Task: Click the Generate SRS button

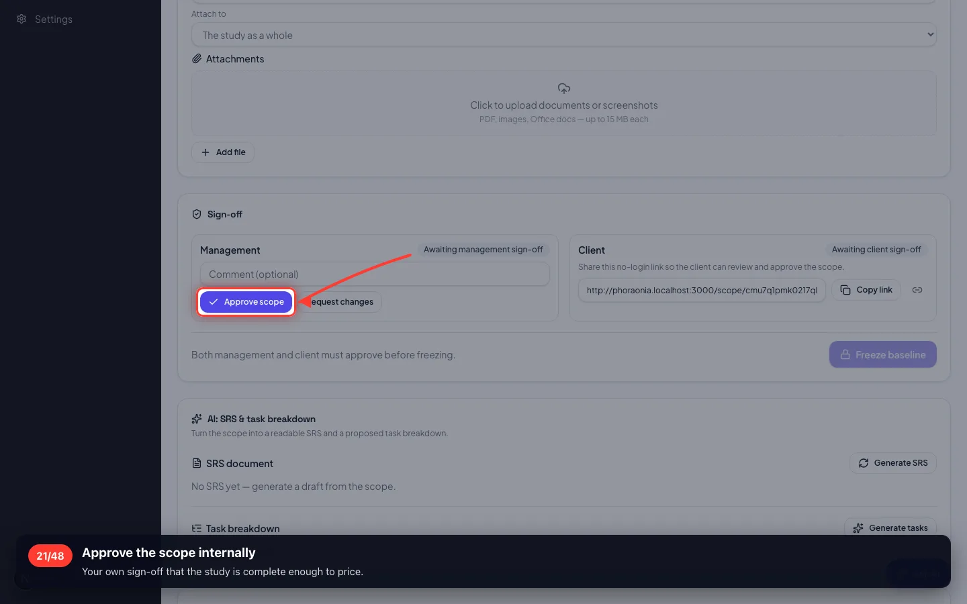Action: [893, 463]
